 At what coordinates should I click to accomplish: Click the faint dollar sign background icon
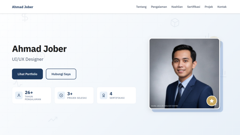(25, 17)
